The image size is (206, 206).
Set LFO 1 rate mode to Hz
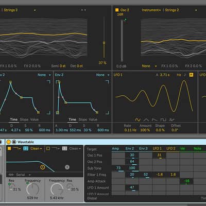pos(179,75)
